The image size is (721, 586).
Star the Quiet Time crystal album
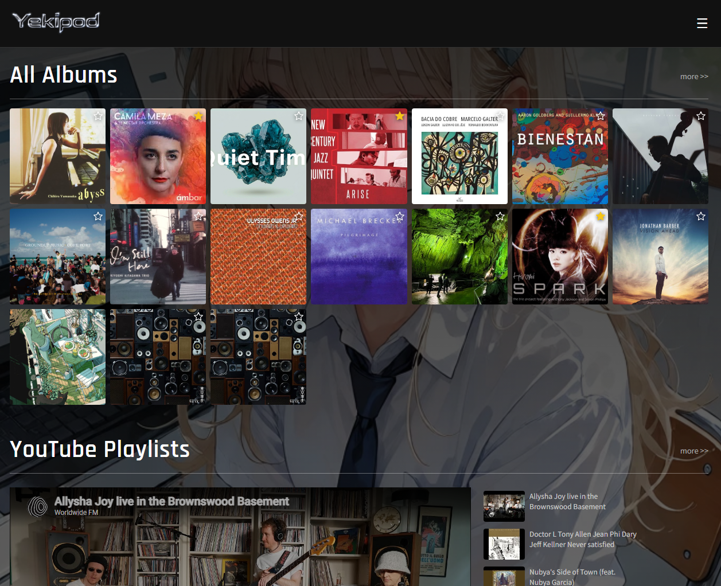pyautogui.click(x=299, y=116)
